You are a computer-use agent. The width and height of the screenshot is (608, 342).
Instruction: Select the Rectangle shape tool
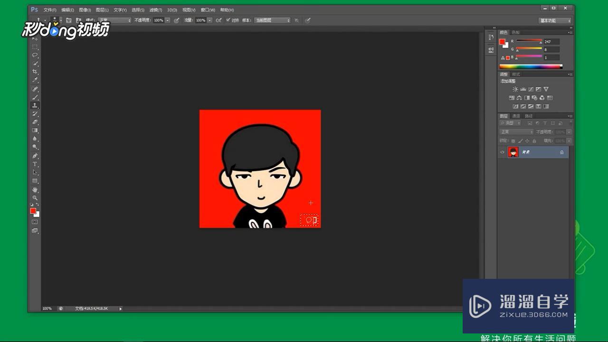(x=35, y=181)
